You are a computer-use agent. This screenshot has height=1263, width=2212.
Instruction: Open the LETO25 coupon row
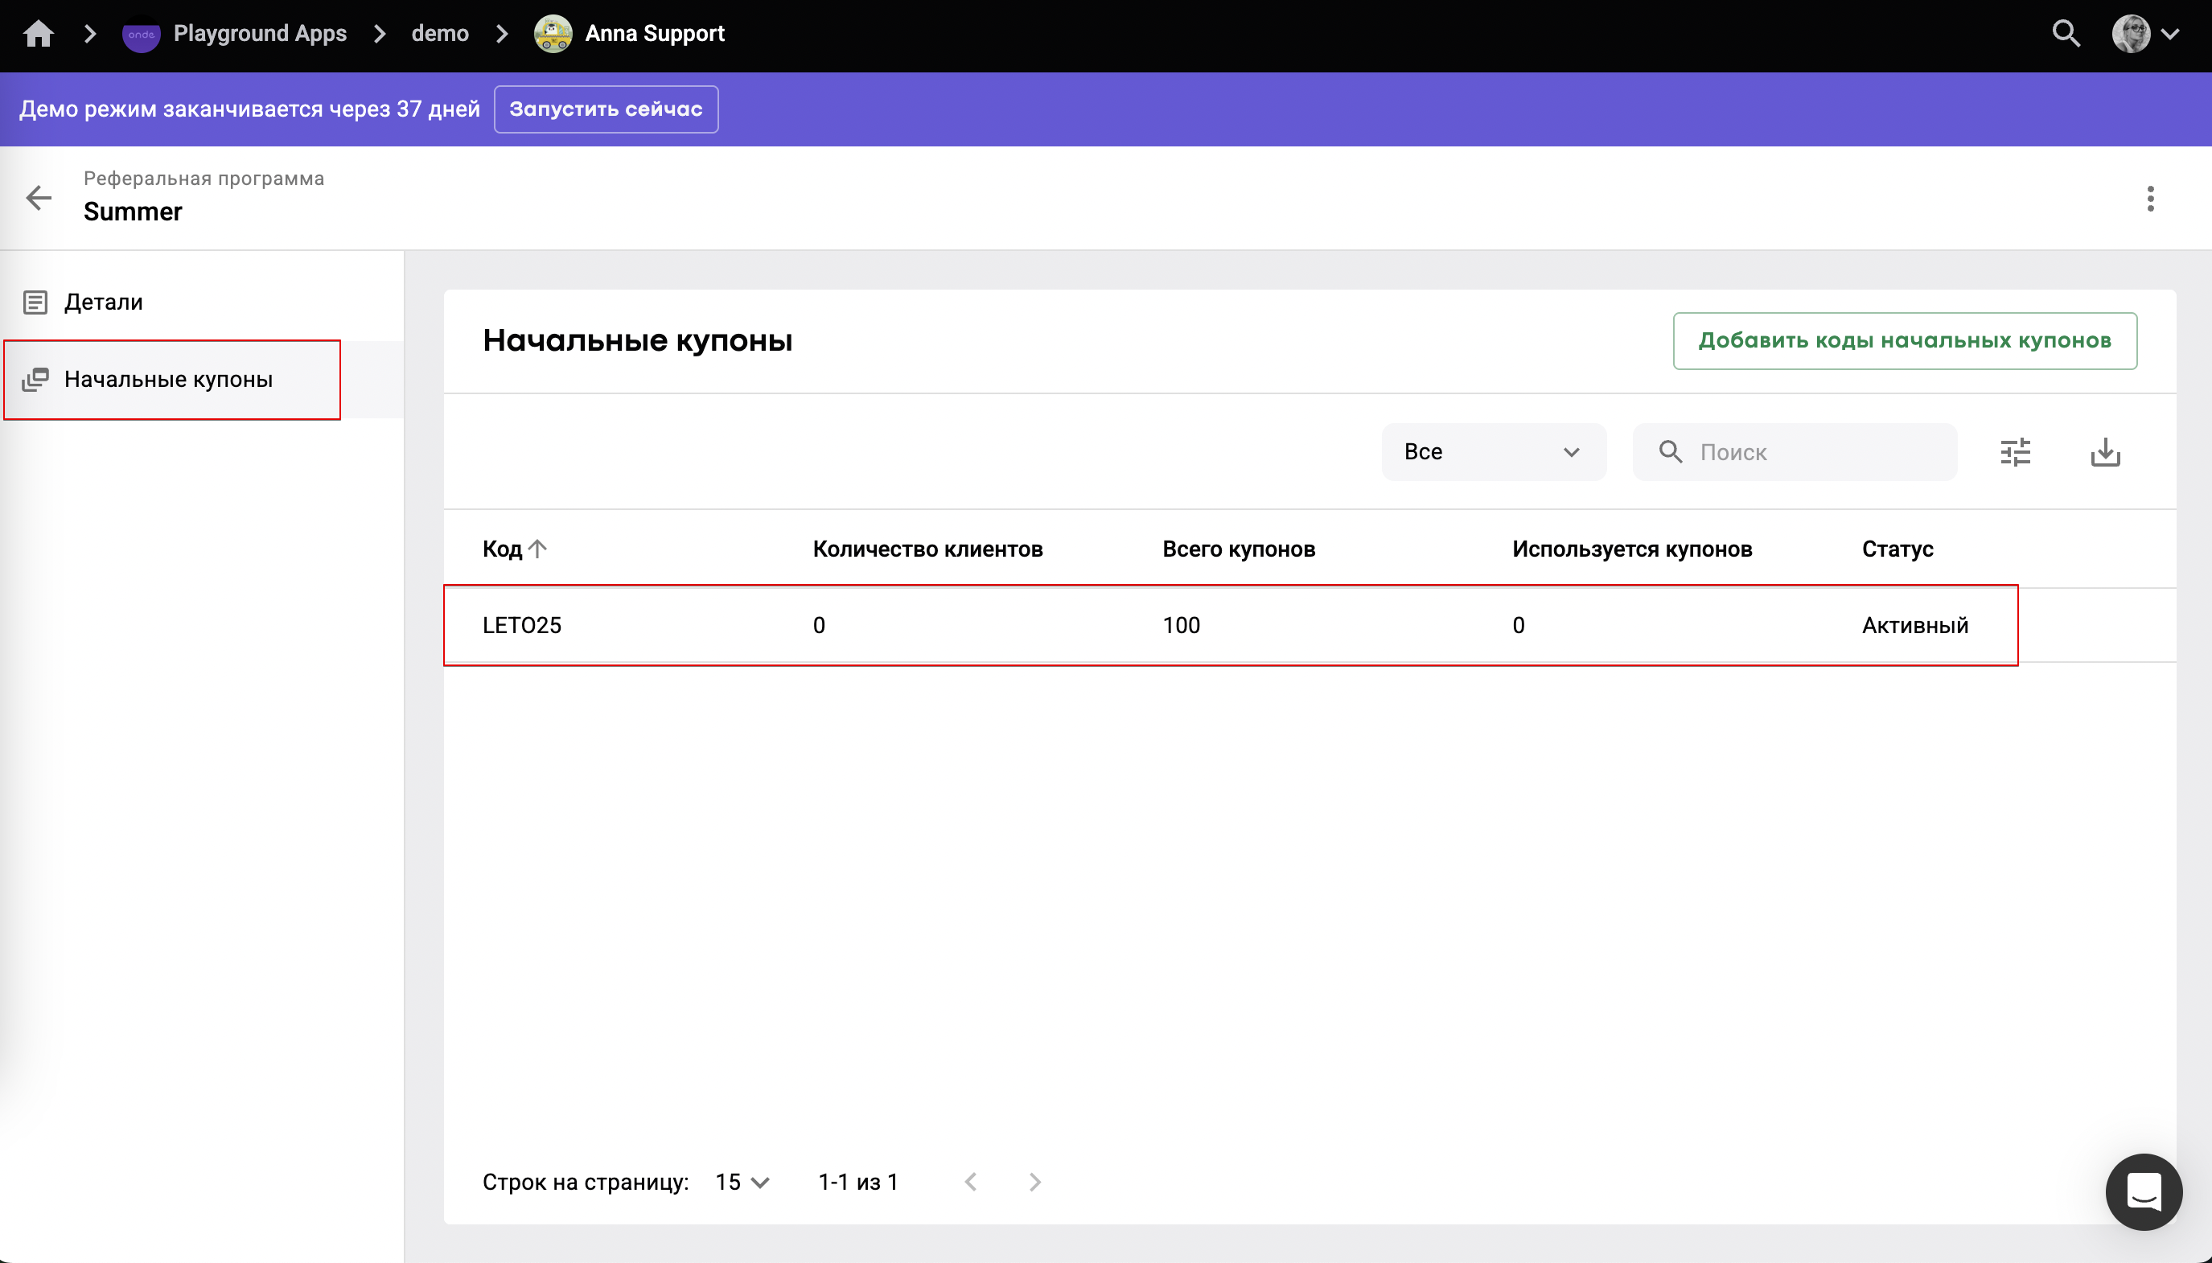[x=522, y=625]
